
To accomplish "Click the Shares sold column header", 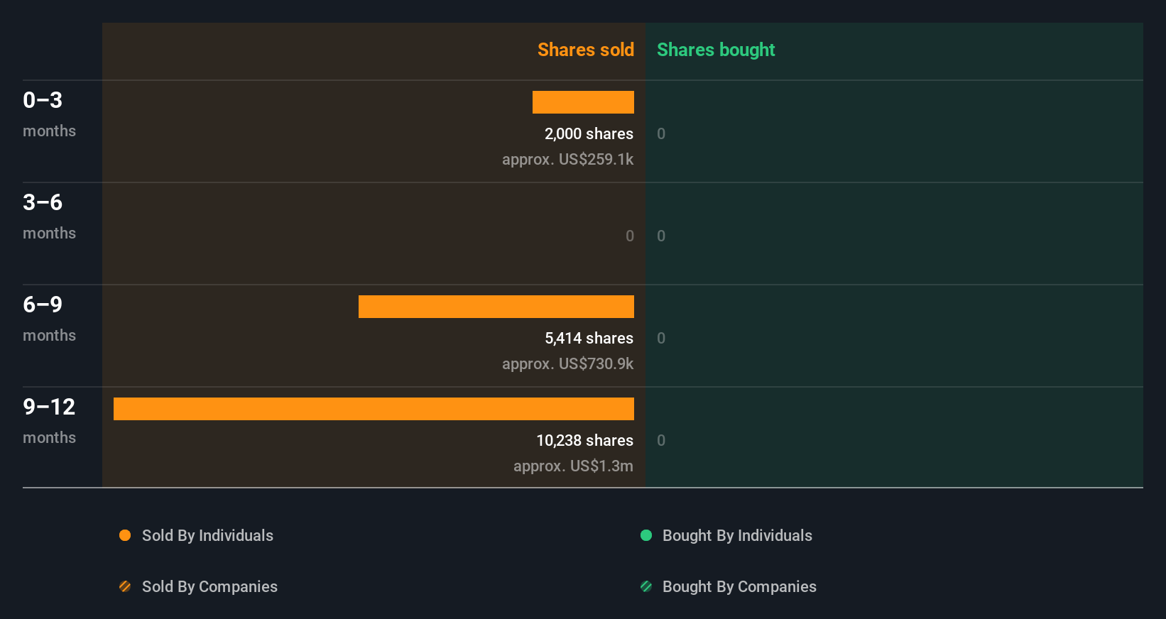I will pyautogui.click(x=586, y=50).
